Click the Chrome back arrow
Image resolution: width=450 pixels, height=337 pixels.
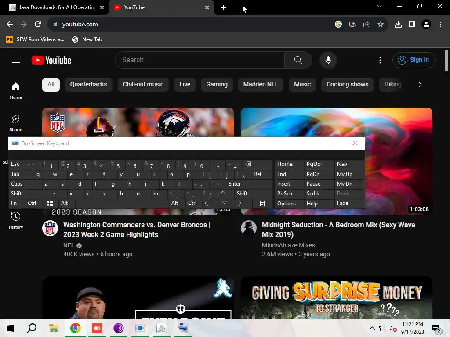(x=10, y=25)
